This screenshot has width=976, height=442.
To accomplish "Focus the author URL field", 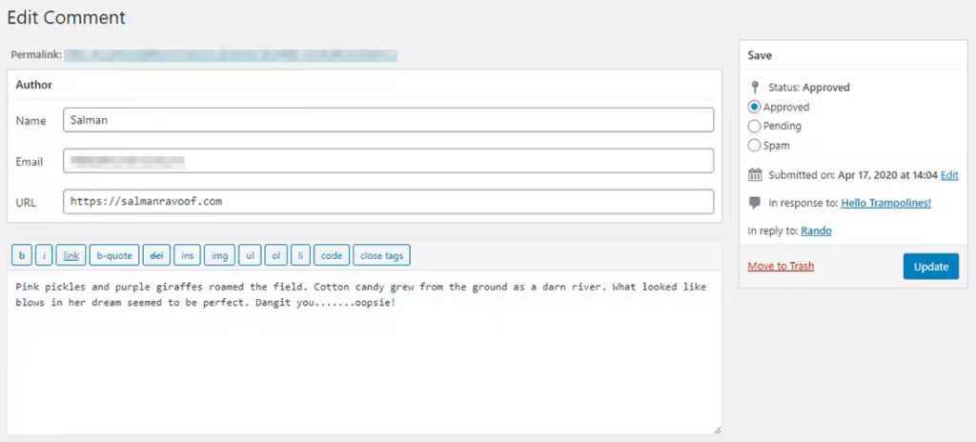I will 389,201.
